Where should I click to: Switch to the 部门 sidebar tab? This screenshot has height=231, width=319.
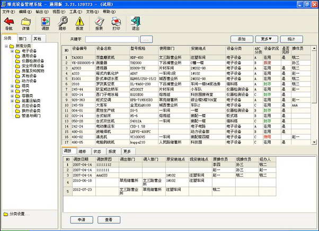[23, 39]
